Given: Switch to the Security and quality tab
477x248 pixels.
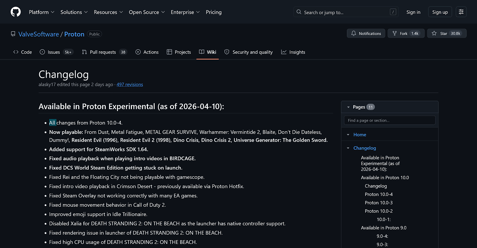Looking at the screenshot, I should point(248,52).
